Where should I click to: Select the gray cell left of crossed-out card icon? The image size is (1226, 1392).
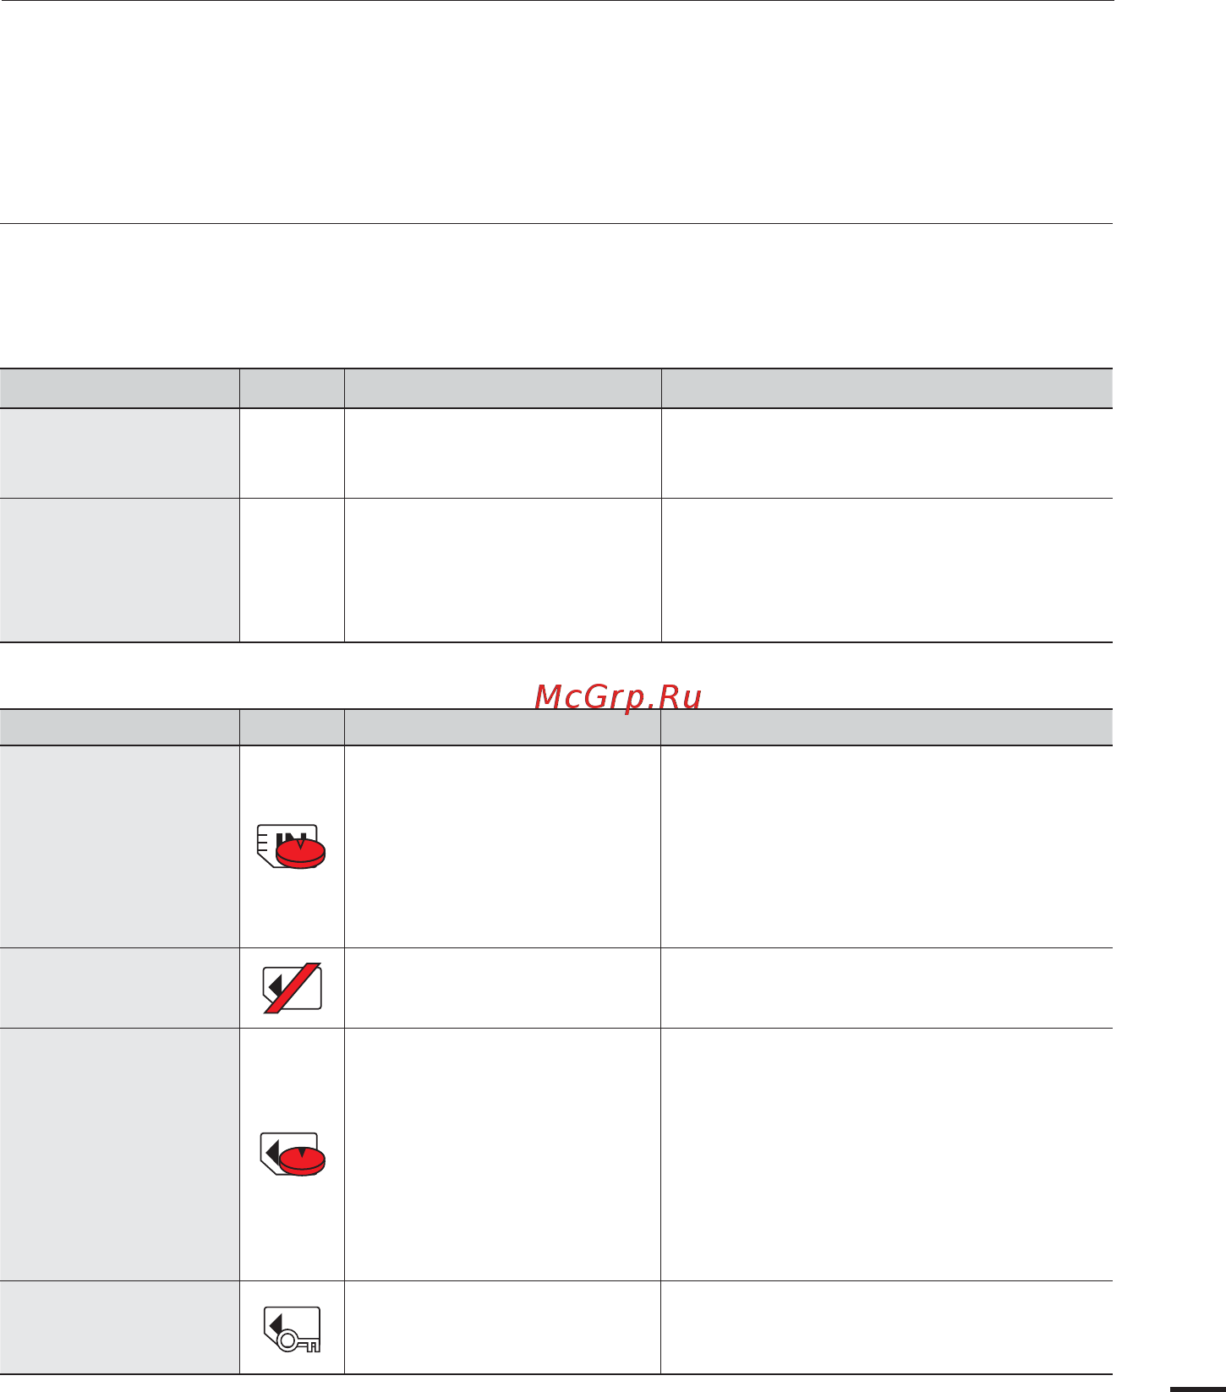point(119,988)
